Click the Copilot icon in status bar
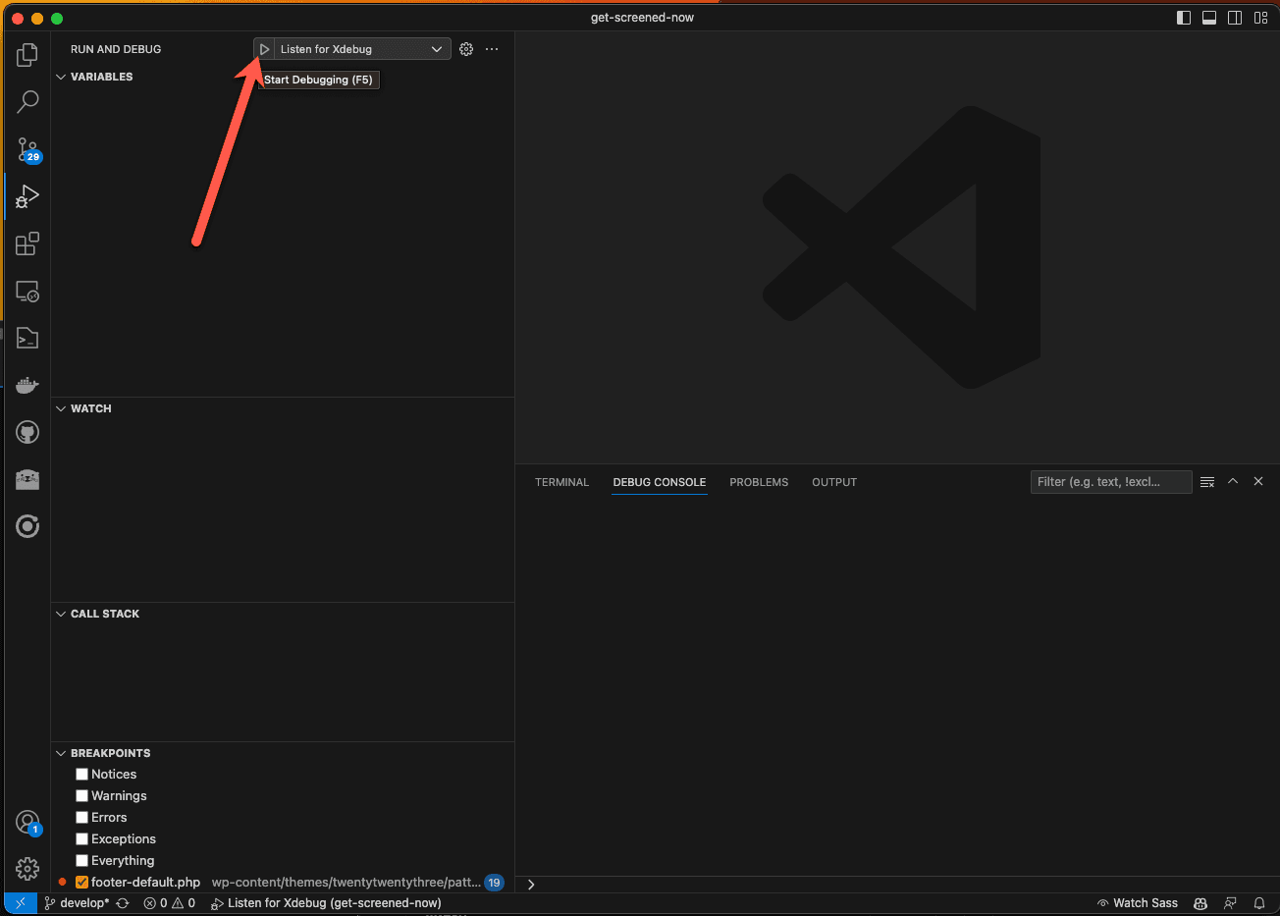This screenshot has width=1280, height=916. 1200,902
